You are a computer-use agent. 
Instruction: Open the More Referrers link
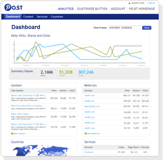point(93,133)
